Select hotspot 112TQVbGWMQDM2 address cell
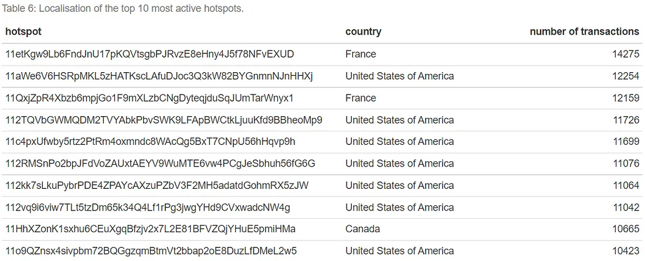Image resolution: width=645 pixels, height=261 pixels. [x=164, y=120]
